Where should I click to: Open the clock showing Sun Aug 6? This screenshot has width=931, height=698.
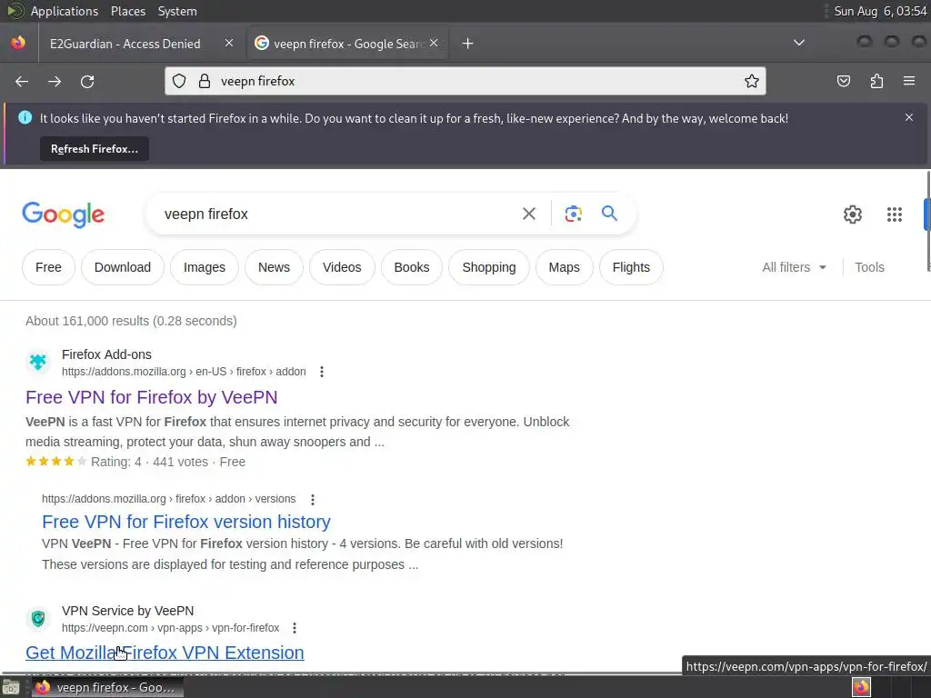880,11
